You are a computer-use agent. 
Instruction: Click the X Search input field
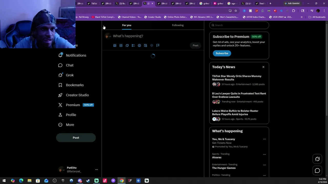click(239, 25)
